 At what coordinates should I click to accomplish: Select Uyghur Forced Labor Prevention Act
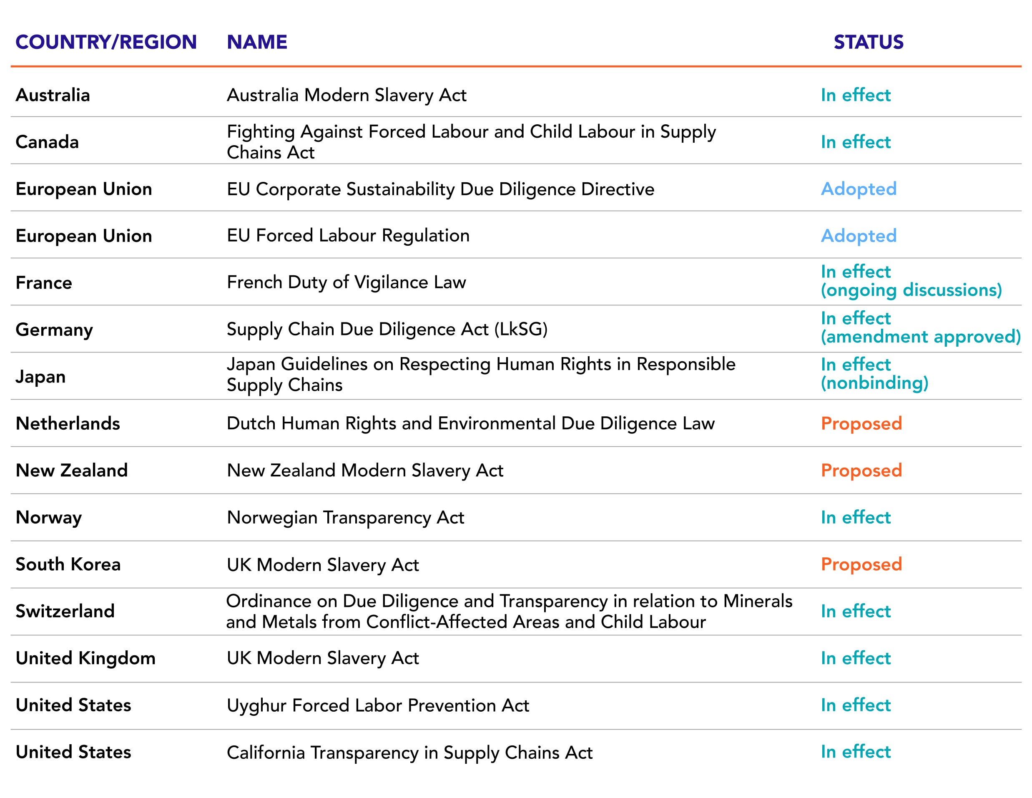click(377, 705)
